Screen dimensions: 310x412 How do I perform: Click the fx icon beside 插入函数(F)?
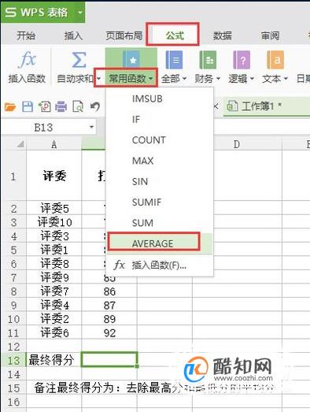point(120,265)
